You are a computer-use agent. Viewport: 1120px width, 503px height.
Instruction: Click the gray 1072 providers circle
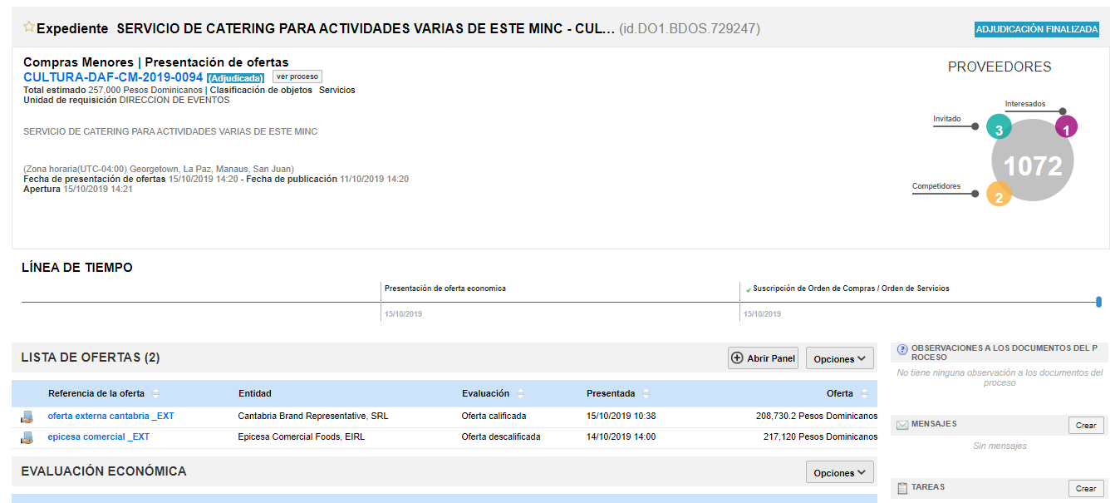click(1033, 164)
